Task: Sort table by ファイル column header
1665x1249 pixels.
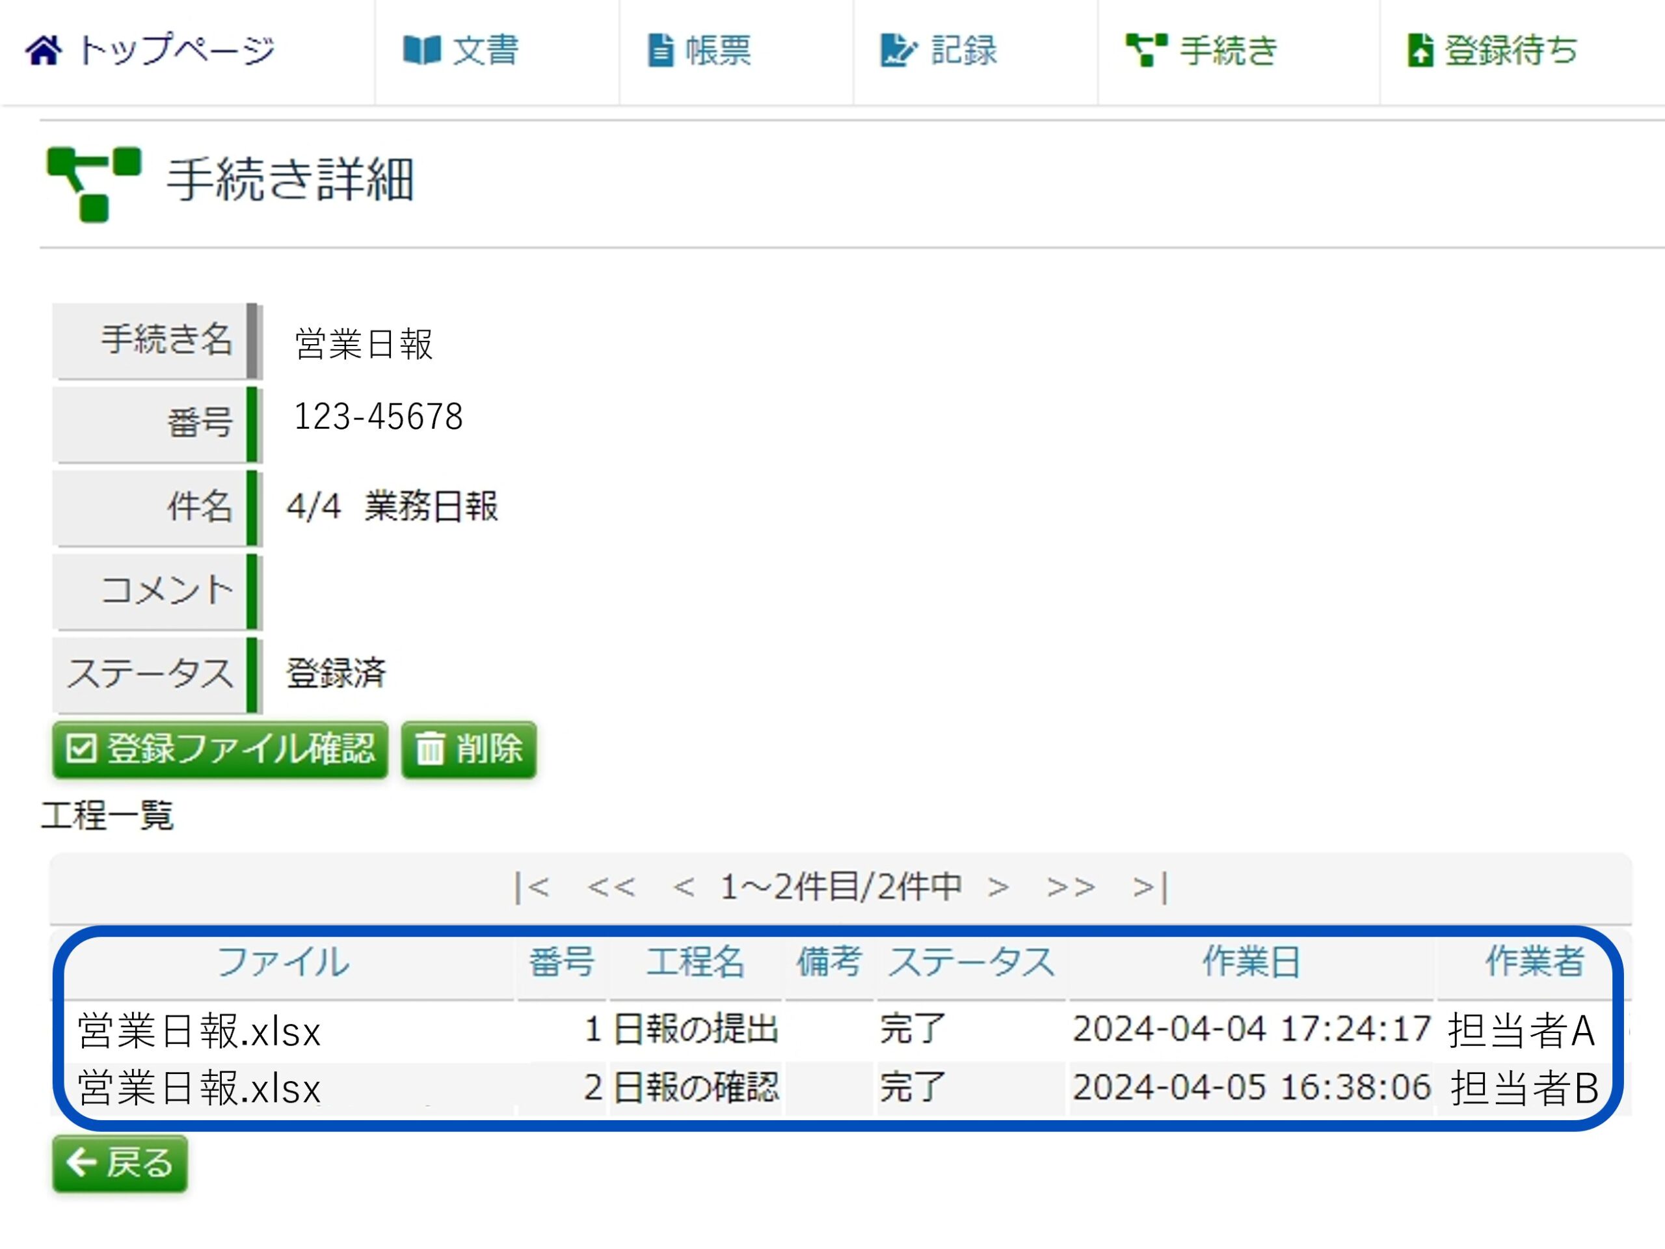Action: click(283, 962)
